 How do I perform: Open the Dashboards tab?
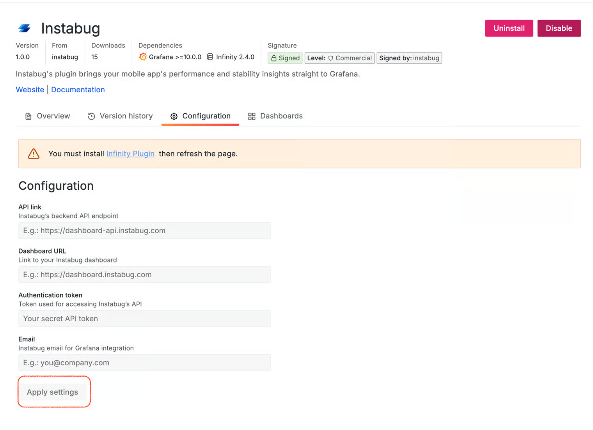click(275, 116)
